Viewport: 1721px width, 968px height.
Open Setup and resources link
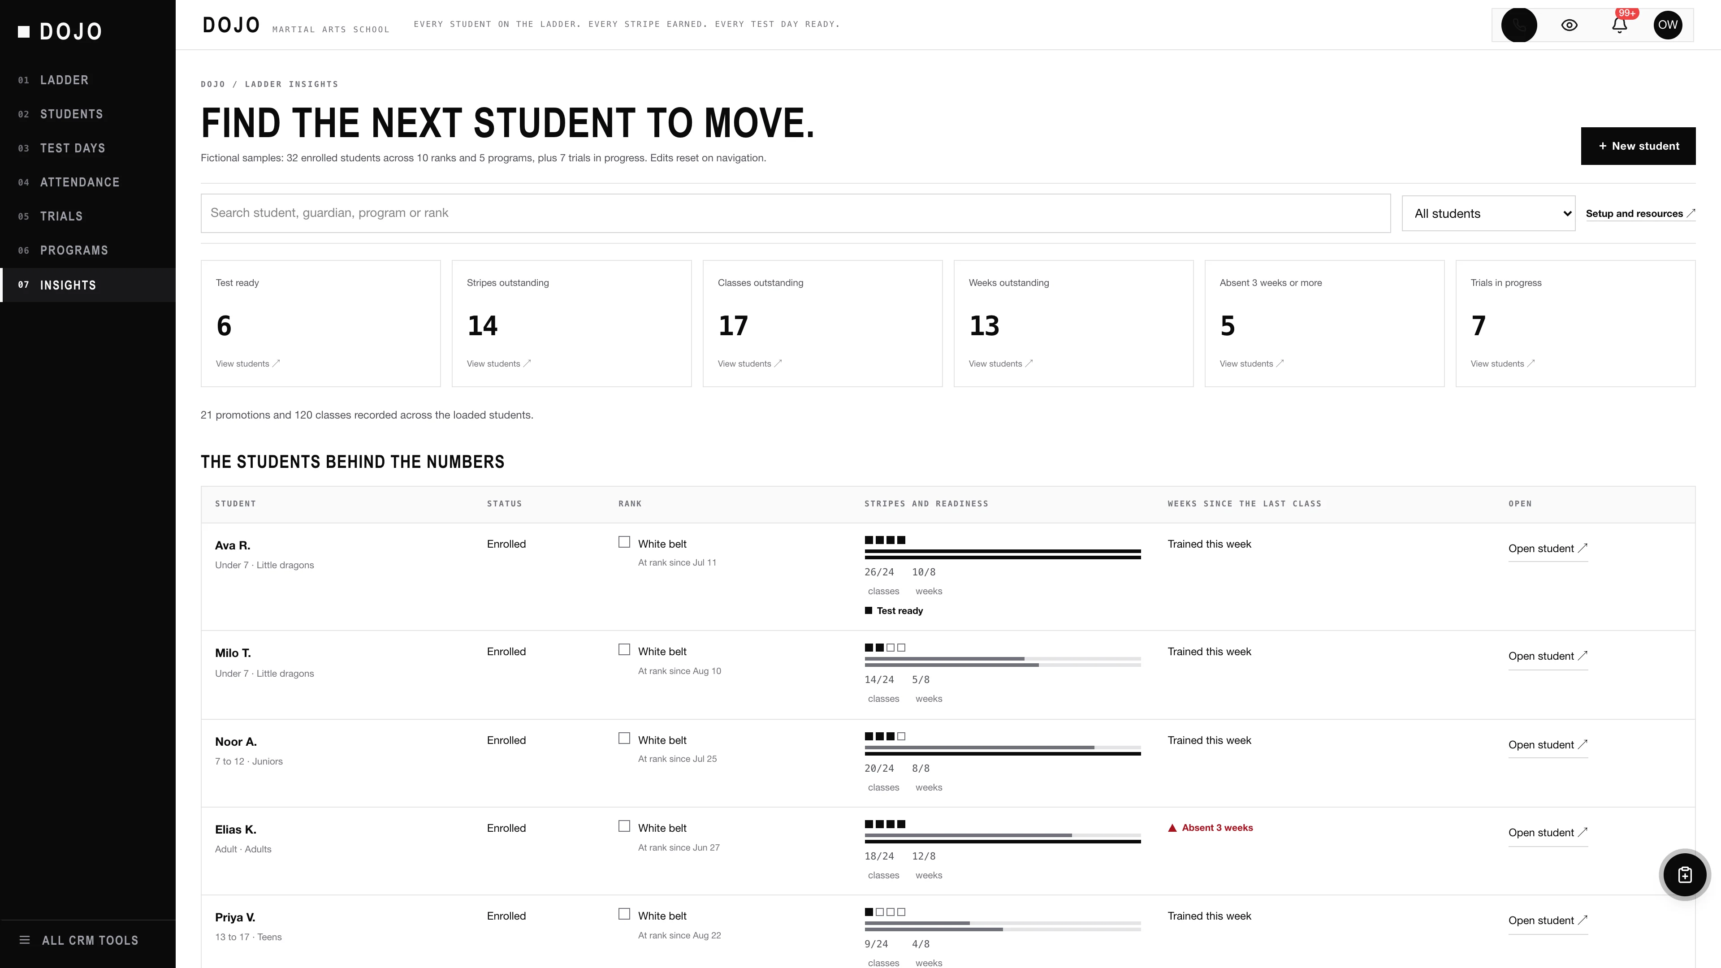tap(1640, 214)
